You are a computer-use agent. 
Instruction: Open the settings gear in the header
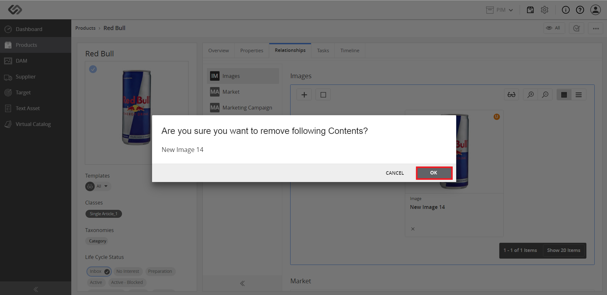click(x=545, y=10)
